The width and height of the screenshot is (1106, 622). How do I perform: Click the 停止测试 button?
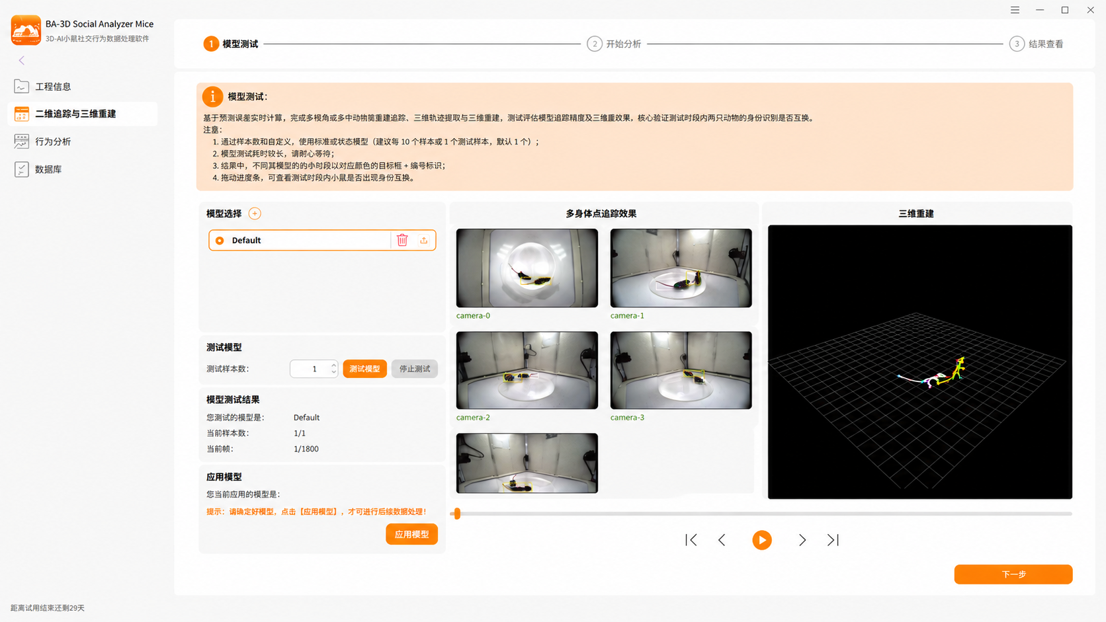tap(415, 369)
